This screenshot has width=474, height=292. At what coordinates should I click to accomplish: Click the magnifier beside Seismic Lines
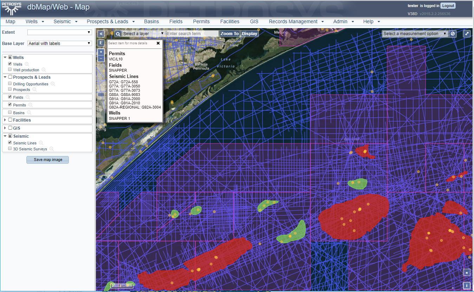(x=41, y=143)
